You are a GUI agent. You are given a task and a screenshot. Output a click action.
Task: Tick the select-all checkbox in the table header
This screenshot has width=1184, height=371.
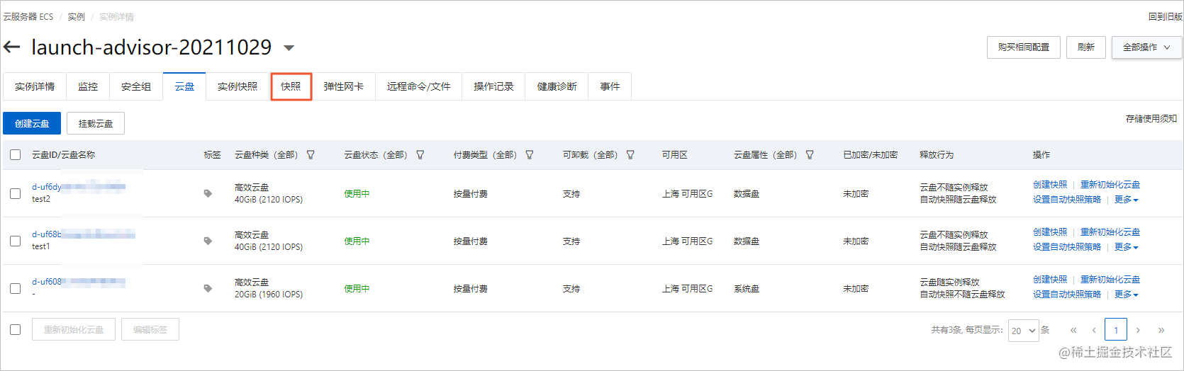(x=16, y=154)
